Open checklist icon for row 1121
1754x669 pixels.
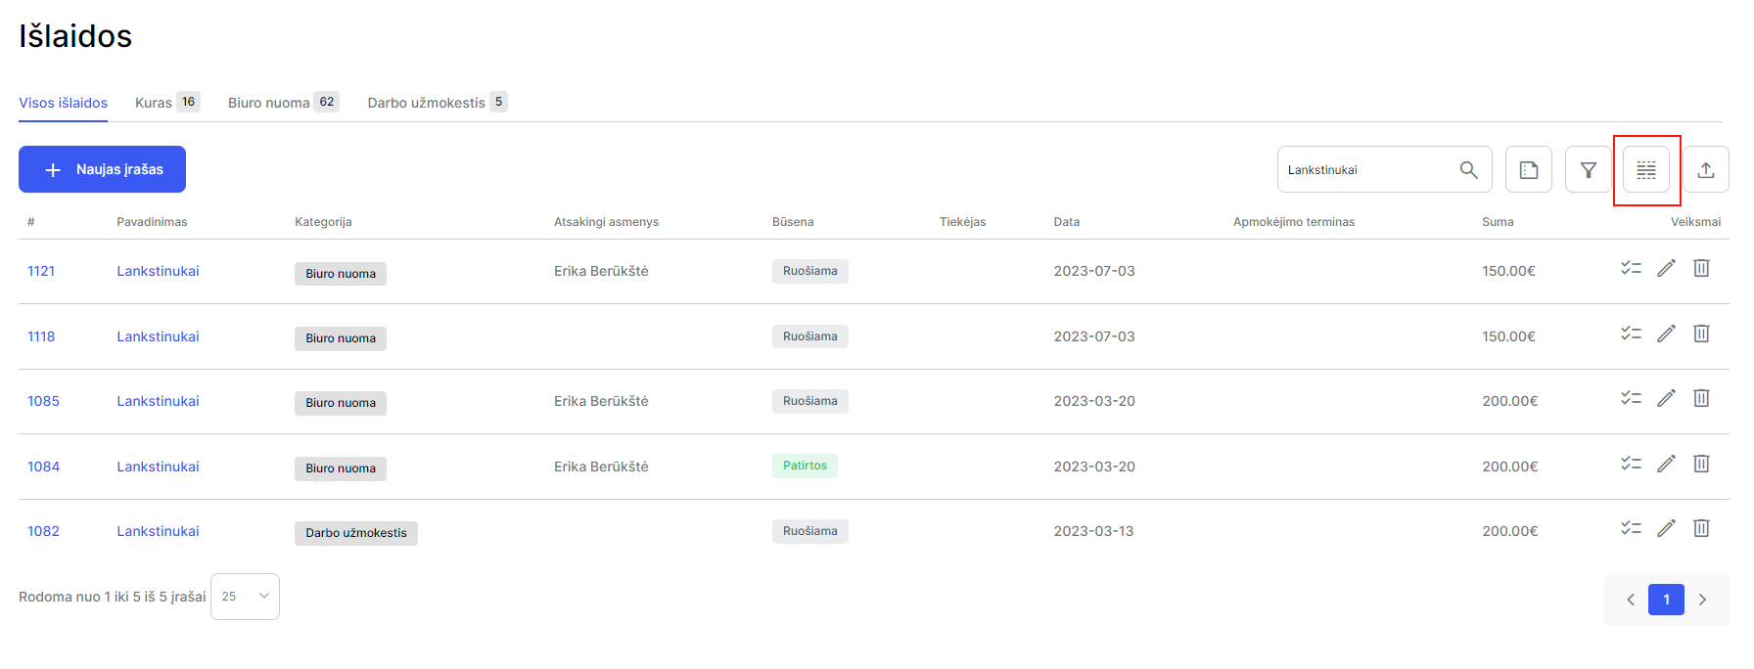point(1631,268)
